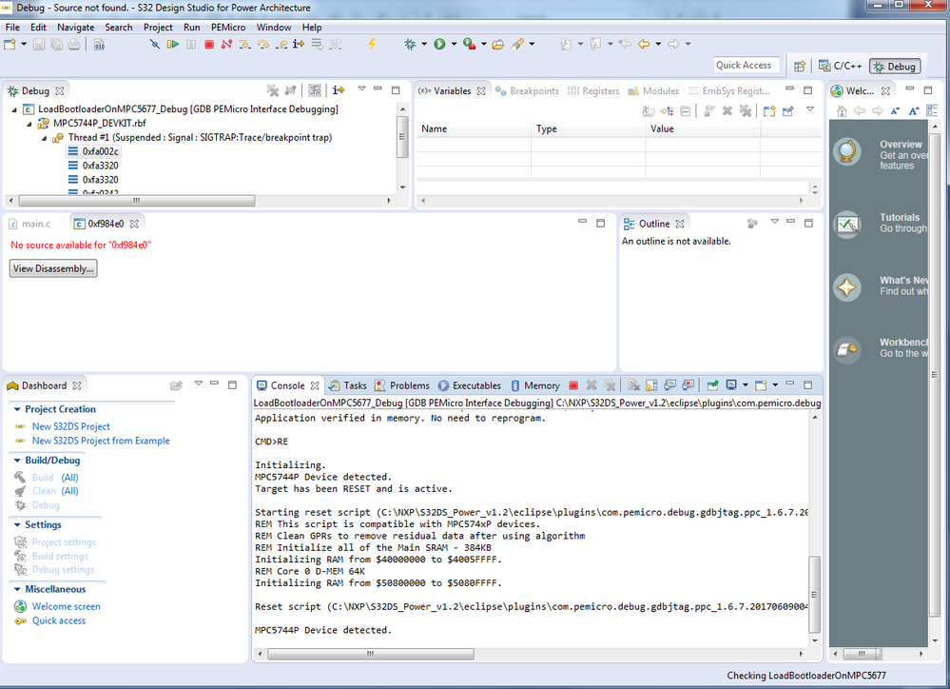The image size is (950, 689).
Task: Click the Skip All Breakpoints toolbar icon
Action: [x=154, y=44]
